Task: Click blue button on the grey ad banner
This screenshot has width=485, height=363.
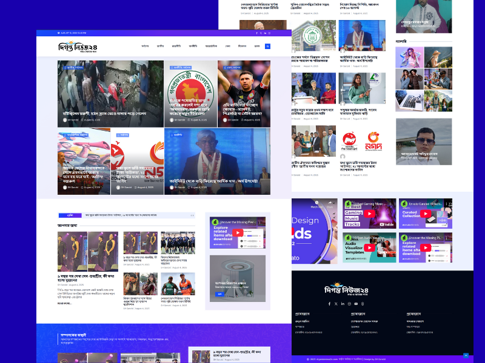Action: [x=219, y=294]
